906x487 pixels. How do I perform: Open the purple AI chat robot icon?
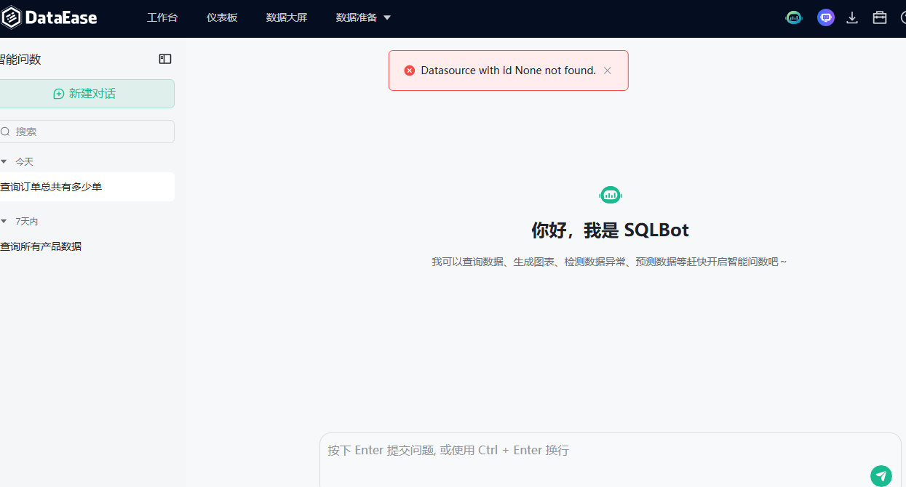click(825, 17)
